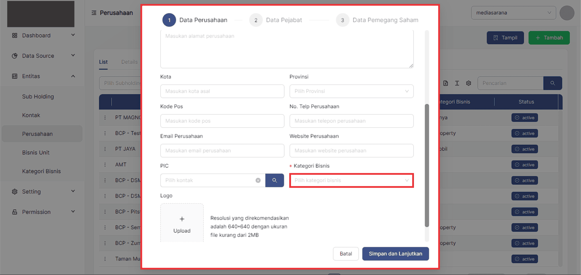
Task: Click the export file icon above the table
Action: [x=446, y=83]
